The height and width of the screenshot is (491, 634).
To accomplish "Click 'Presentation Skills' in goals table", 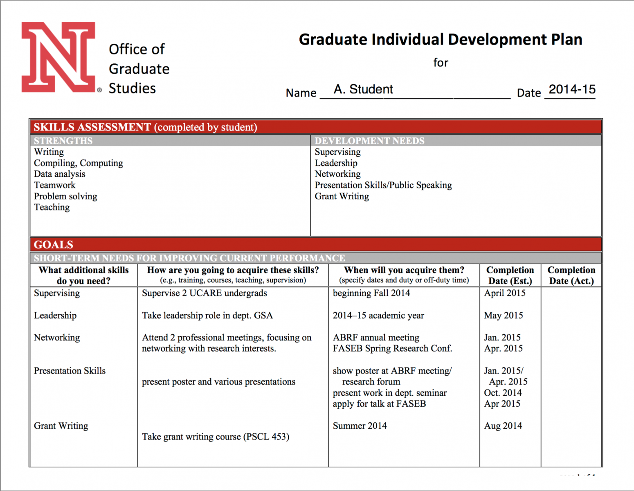I will point(70,371).
